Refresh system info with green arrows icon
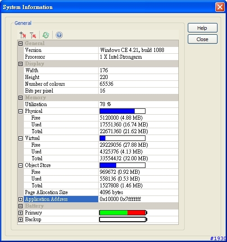The image size is (227, 242). [x=46, y=35]
